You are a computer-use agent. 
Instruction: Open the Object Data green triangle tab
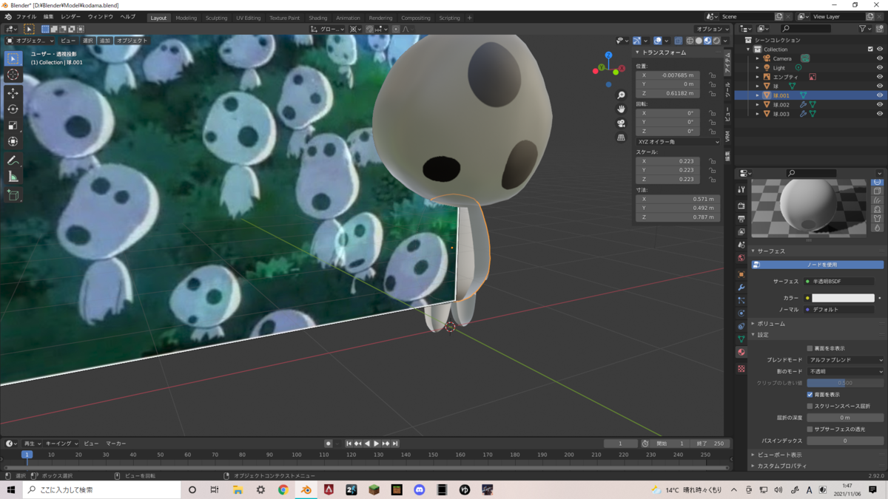click(741, 339)
